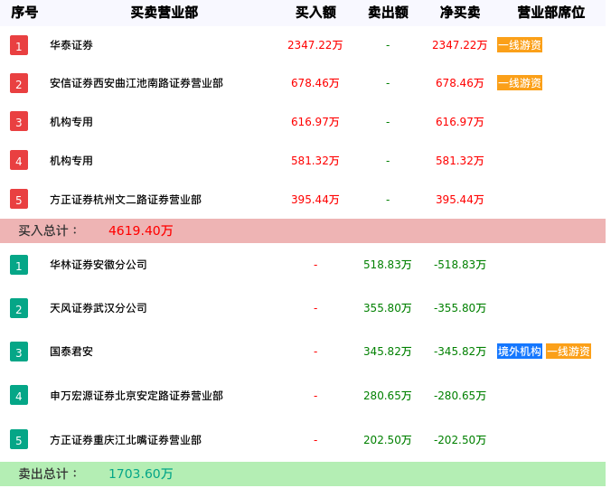Click the green rank badge 2 for 天风证券
Screen dimensions: 611x488
19,308
